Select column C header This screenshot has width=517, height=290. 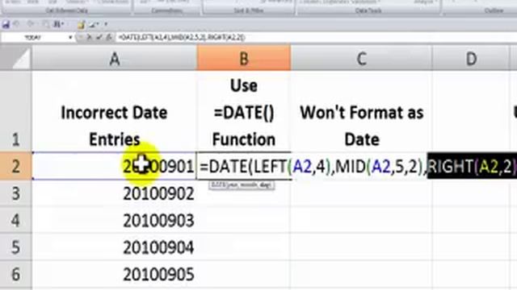point(361,59)
